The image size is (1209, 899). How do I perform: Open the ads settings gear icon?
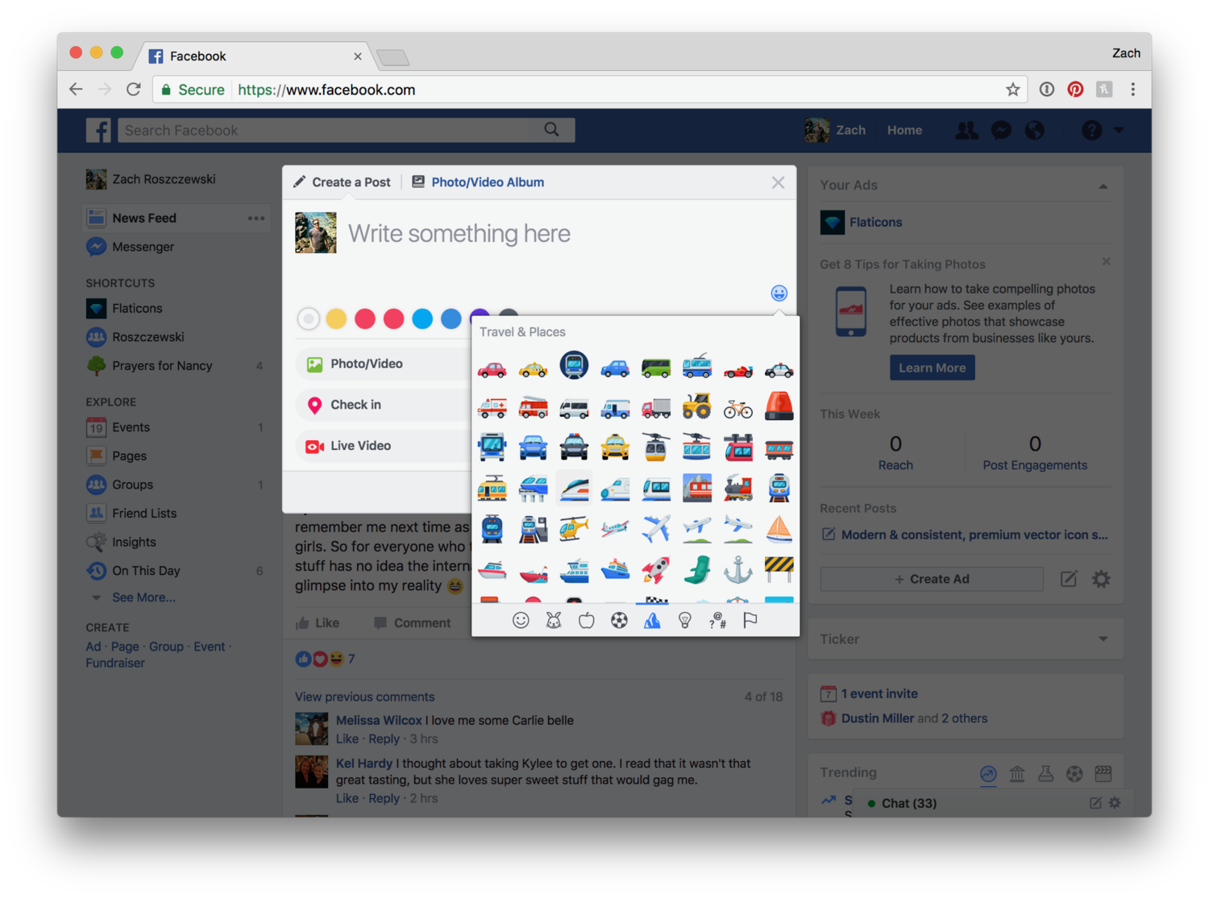point(1101,579)
